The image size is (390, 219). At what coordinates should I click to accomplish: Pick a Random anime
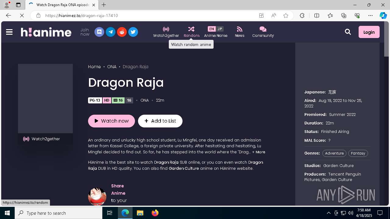(191, 32)
